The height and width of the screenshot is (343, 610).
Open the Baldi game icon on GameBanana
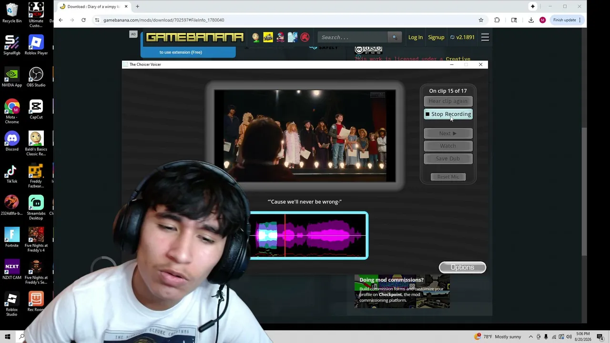[x=256, y=37]
